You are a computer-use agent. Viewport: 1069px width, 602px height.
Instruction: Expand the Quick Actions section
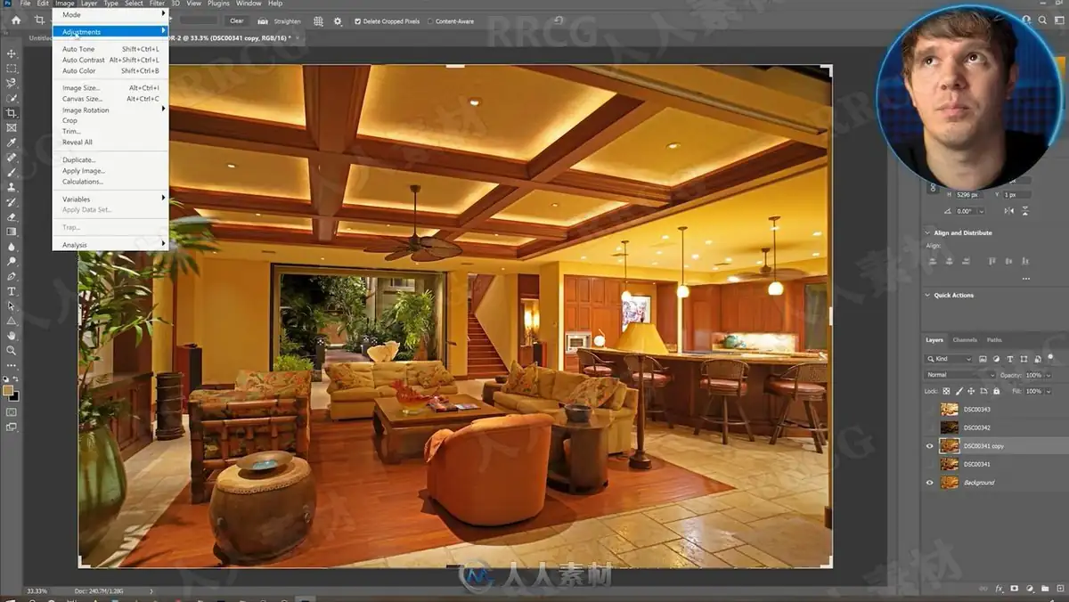coord(927,295)
